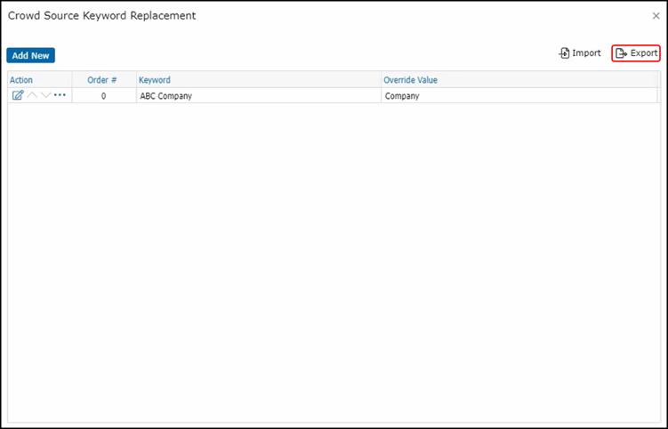Move ABC Company row up with arrow
This screenshot has height=429, width=668.
pos(32,95)
